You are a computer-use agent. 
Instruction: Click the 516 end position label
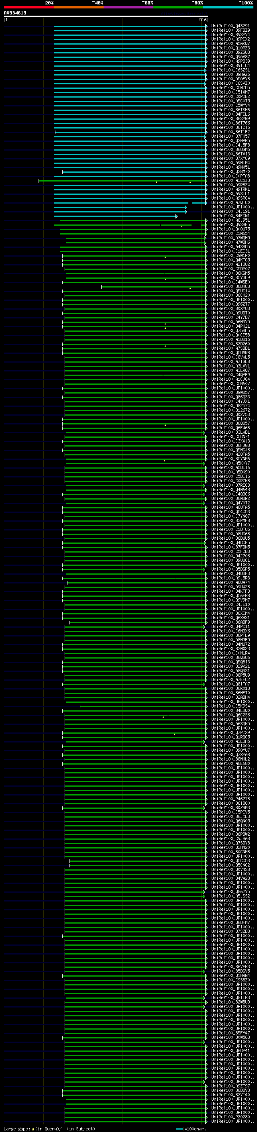[x=202, y=20]
